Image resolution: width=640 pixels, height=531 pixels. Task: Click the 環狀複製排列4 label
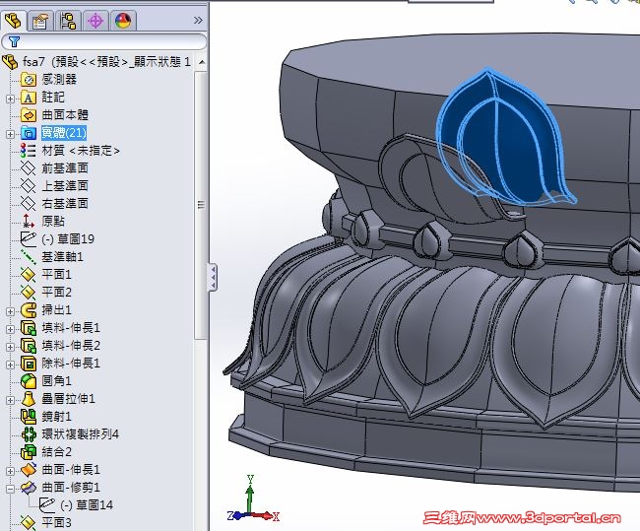tap(80, 434)
